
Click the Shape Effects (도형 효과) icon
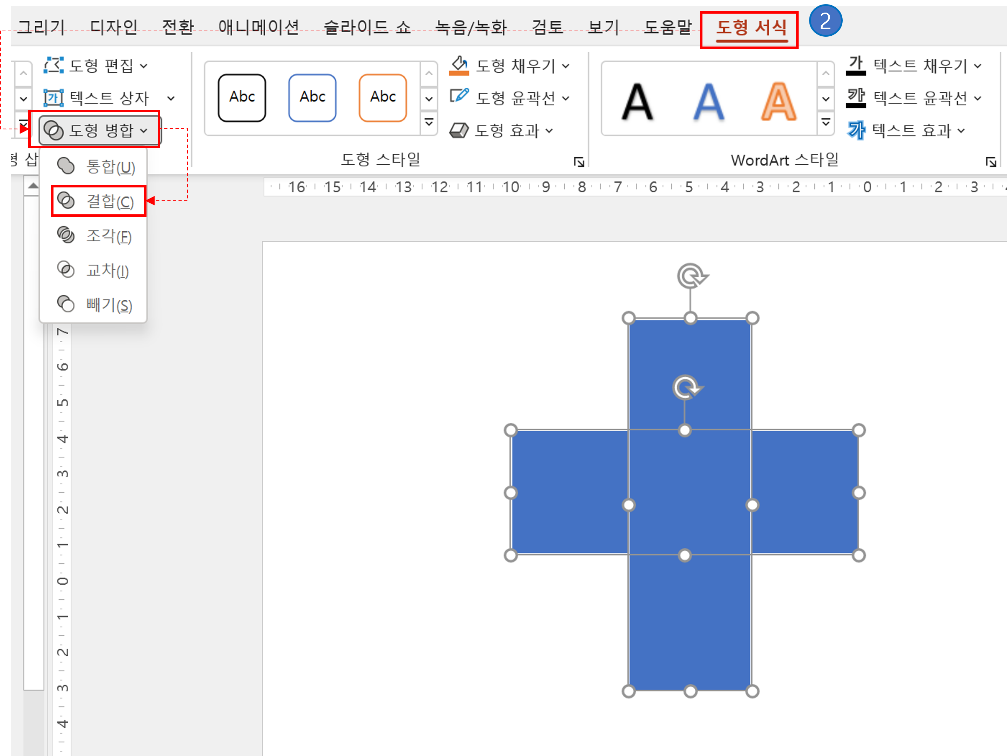tap(459, 131)
